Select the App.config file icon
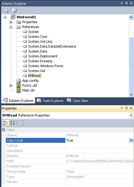 point(19,81)
